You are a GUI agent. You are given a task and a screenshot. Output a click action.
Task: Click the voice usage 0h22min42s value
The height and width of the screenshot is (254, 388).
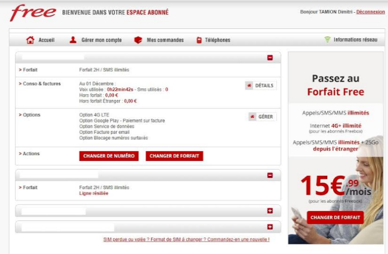click(120, 89)
